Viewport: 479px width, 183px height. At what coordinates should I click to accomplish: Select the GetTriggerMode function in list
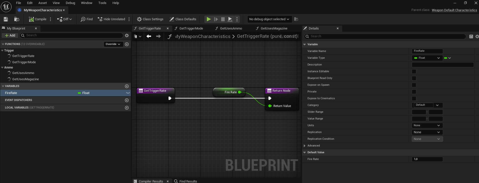pyautogui.click(x=24, y=62)
